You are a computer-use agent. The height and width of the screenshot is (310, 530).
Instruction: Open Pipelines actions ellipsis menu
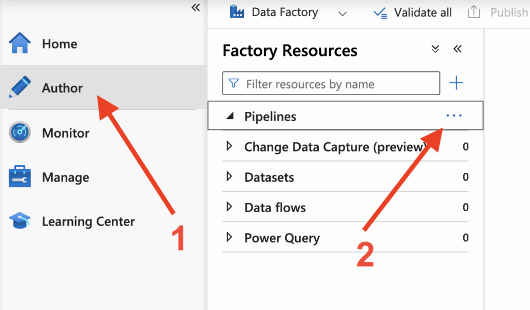(x=454, y=115)
